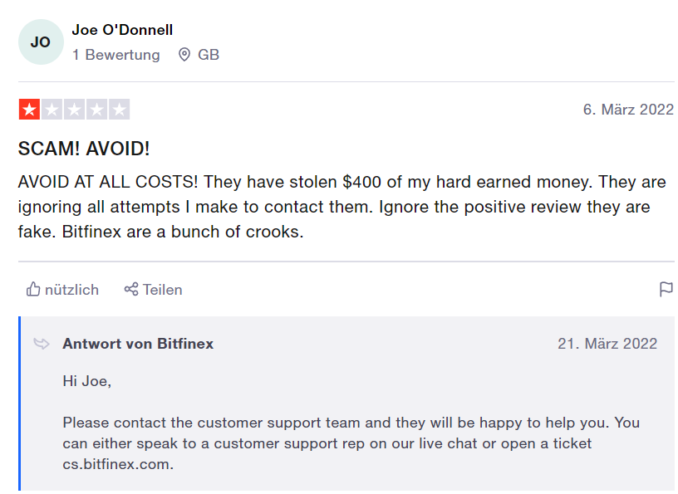Click the 'Antwort von Bitfinex' heading

point(138,344)
